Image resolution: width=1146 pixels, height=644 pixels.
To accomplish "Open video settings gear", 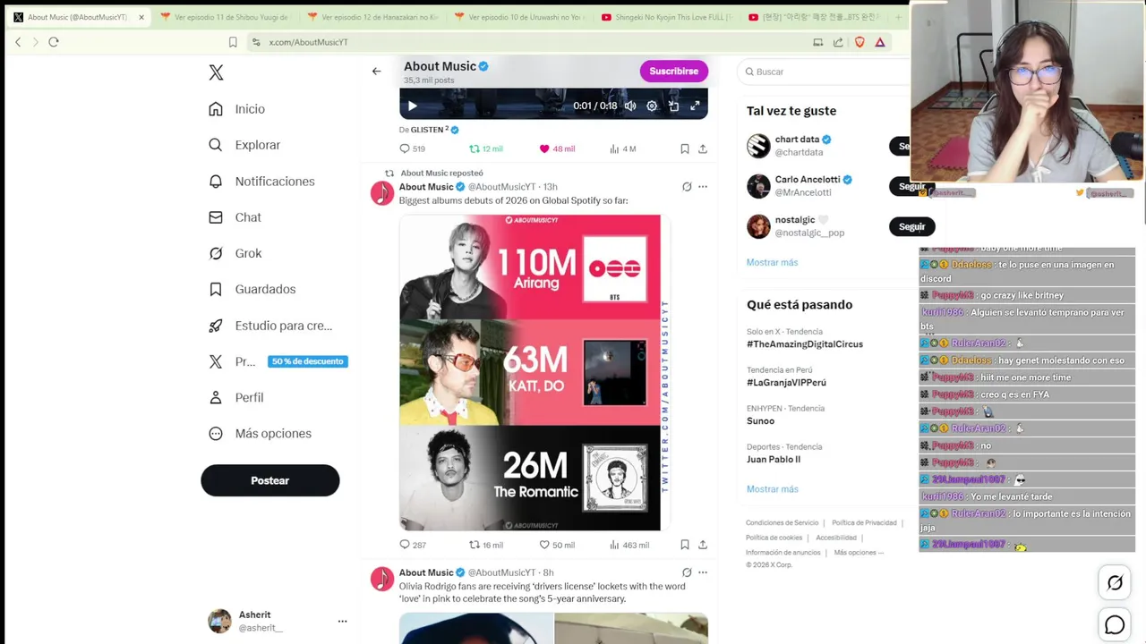I will click(x=652, y=106).
